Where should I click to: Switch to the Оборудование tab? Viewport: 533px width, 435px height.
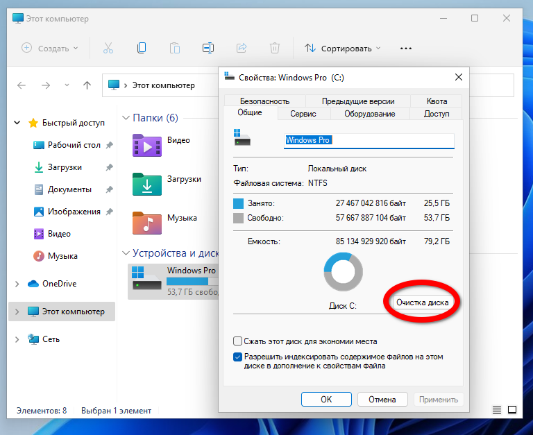(370, 114)
